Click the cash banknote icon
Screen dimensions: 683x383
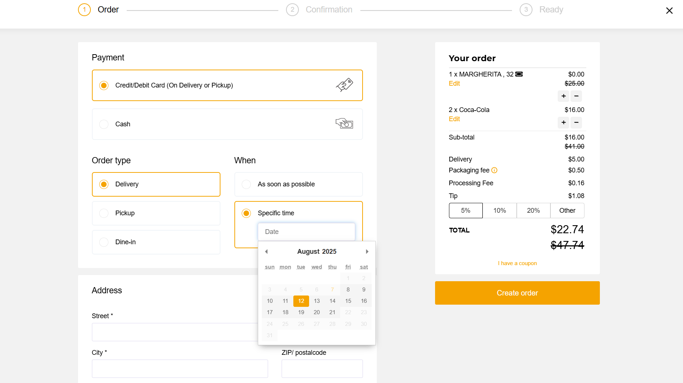click(x=344, y=123)
